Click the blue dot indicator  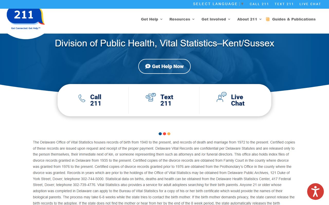pos(160,134)
